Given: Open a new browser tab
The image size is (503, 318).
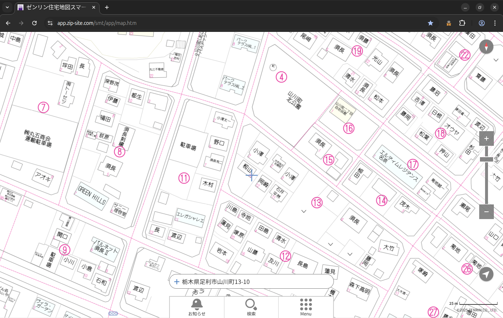Looking at the screenshot, I should (107, 7).
